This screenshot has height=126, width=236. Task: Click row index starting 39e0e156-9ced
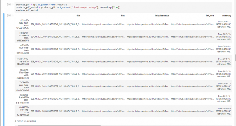coord(22,99)
